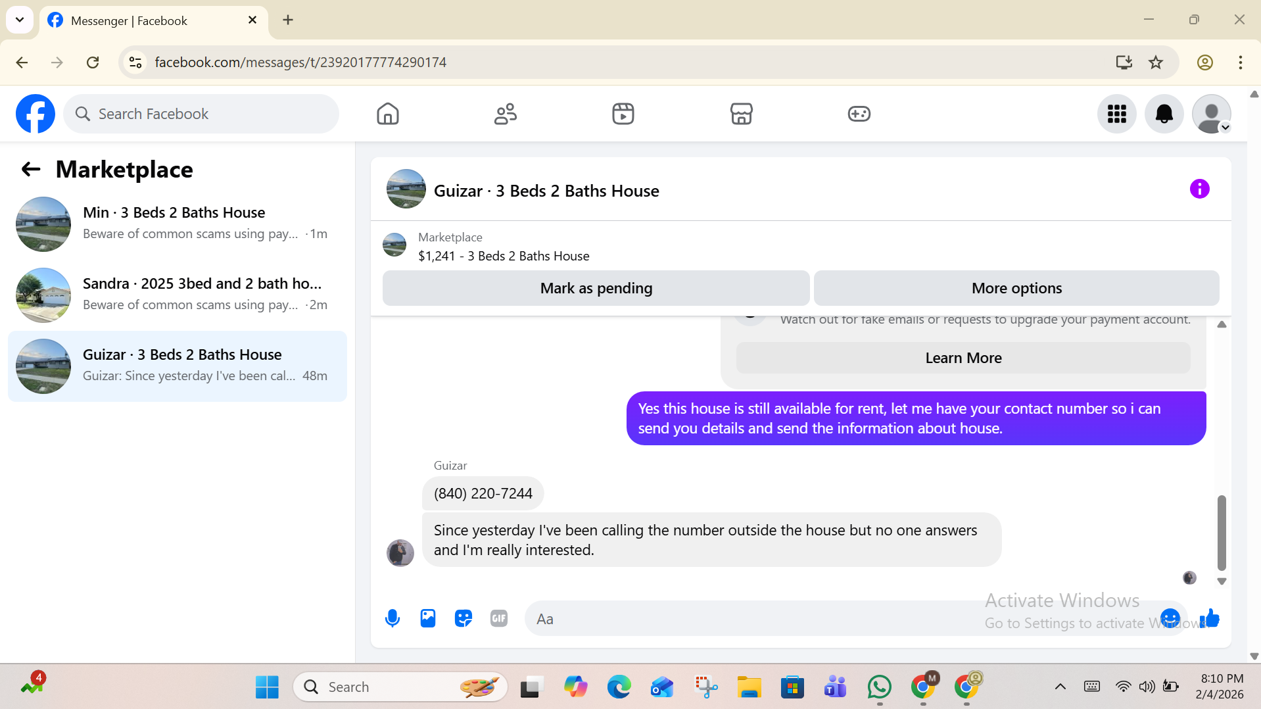
Task: Open Microsoft Teams from taskbar
Action: (835, 687)
